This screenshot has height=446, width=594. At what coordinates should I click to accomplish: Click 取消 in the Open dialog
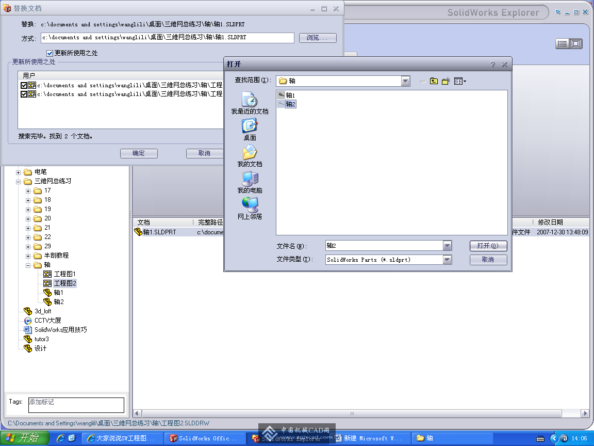[488, 260]
